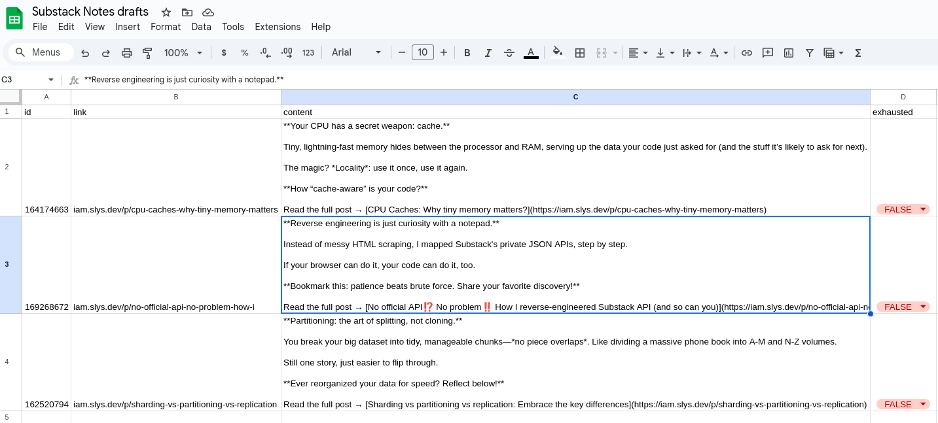Open the functions sigma menu

click(858, 53)
